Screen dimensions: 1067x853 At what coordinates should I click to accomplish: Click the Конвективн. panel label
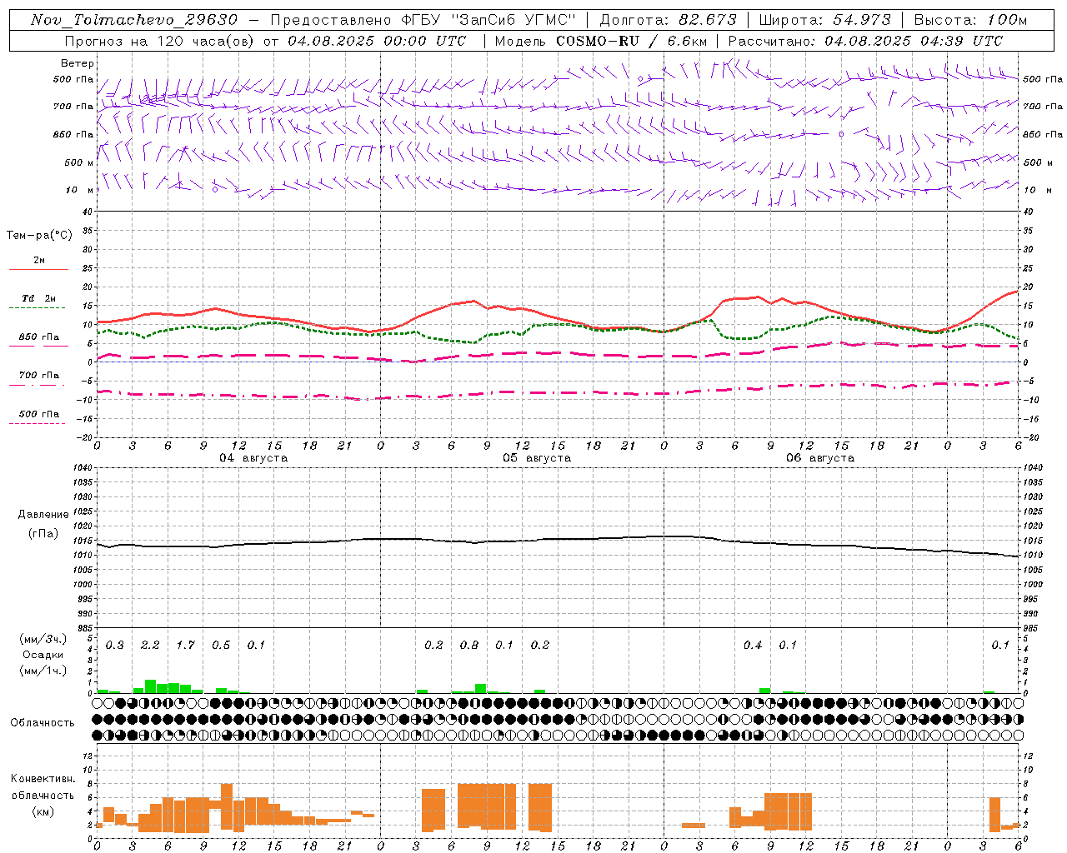tap(43, 779)
